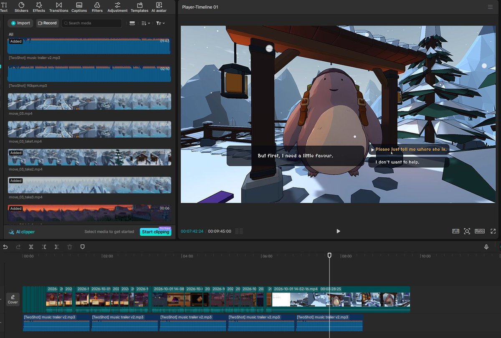Open the Transitions panel
Image resolution: width=501 pixels, height=338 pixels.
pyautogui.click(x=59, y=7)
